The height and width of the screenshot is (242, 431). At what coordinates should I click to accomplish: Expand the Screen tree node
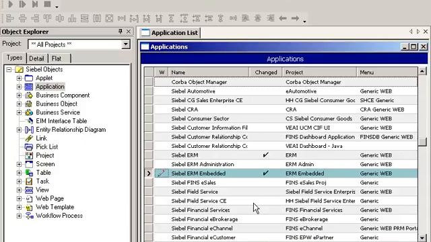point(19,164)
